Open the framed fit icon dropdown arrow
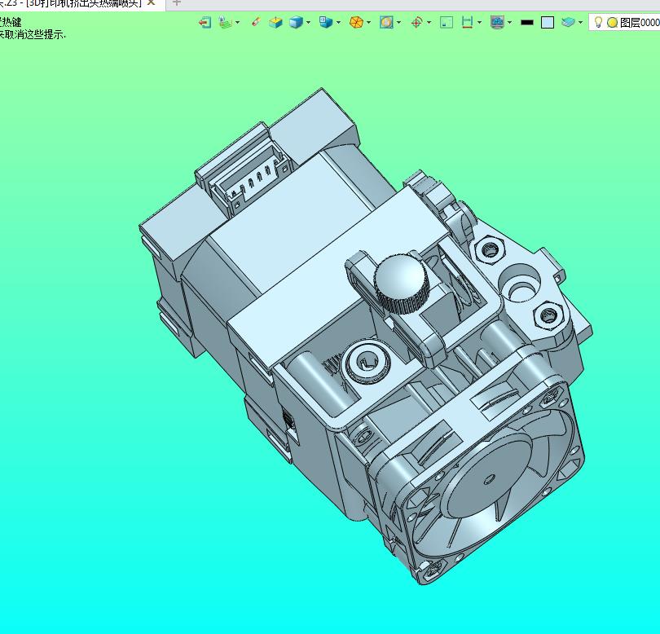660x634 pixels. pyautogui.click(x=398, y=22)
